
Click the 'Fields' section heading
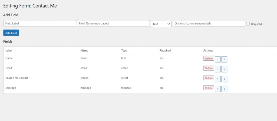8,42
